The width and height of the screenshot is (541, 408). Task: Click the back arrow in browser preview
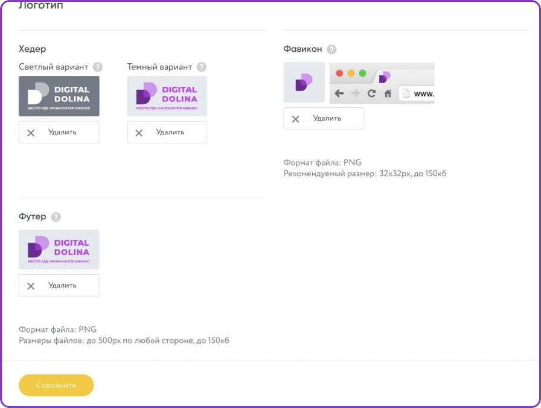pyautogui.click(x=339, y=93)
